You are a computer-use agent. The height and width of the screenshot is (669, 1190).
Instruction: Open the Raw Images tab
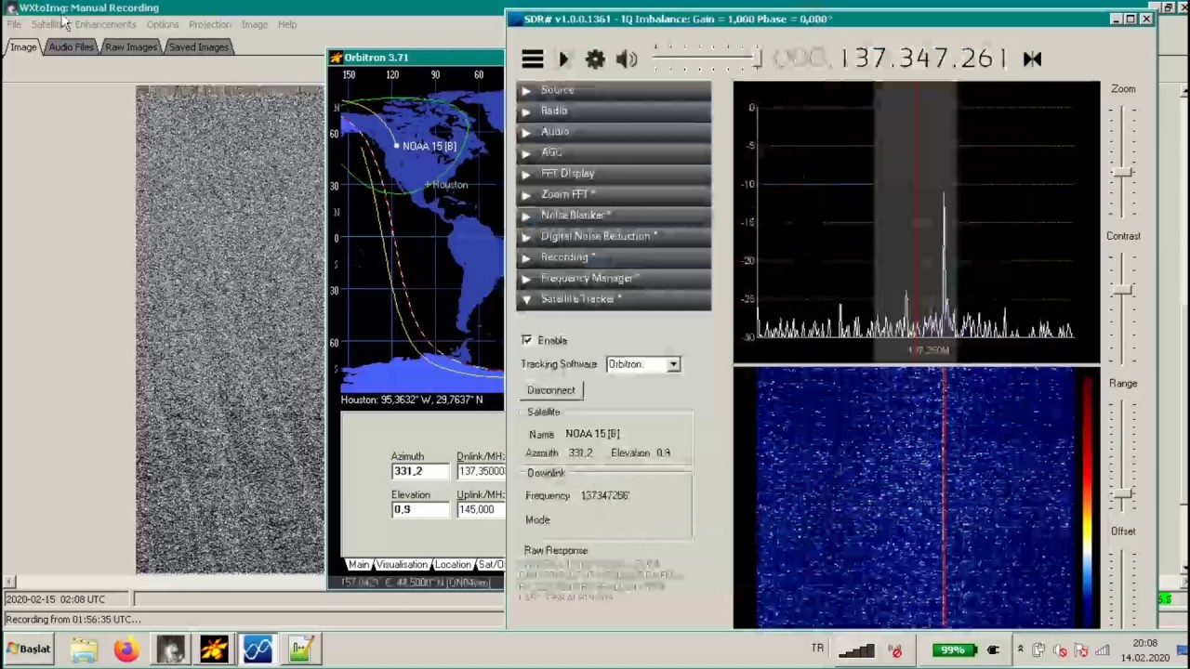click(131, 47)
